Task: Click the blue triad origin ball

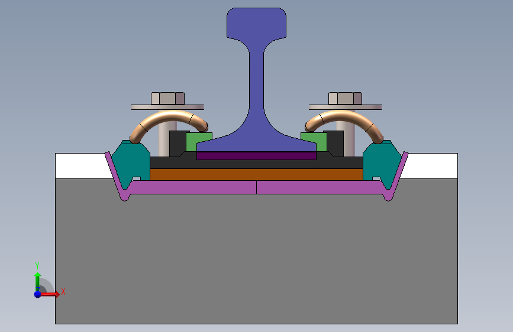Action: [38, 294]
